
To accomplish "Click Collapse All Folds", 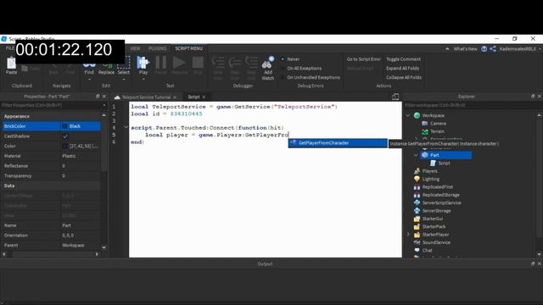I will [404, 77].
